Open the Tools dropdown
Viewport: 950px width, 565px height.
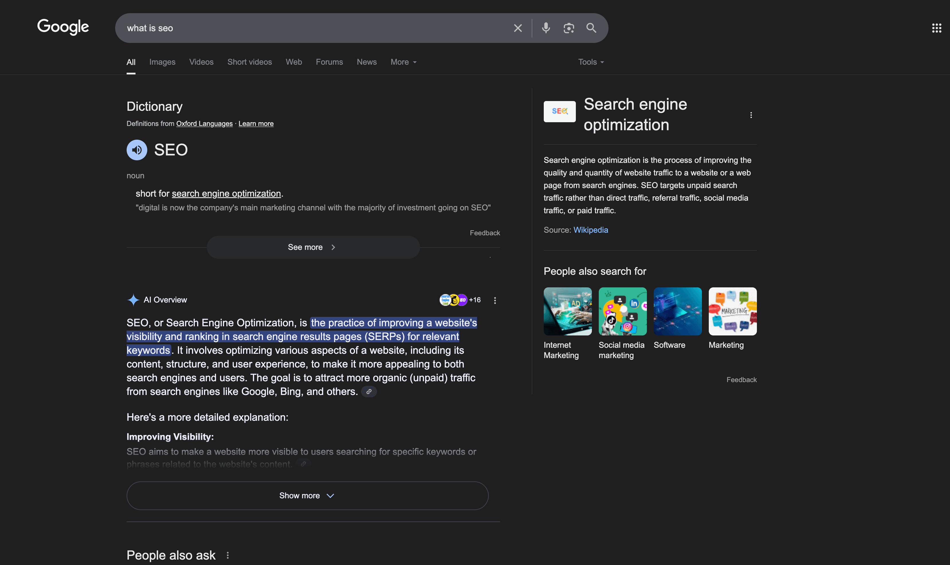[x=591, y=62]
